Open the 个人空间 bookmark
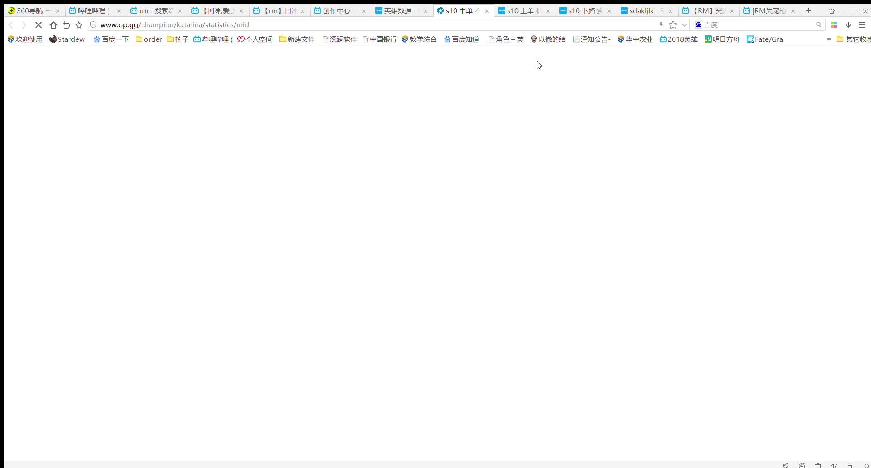This screenshot has width=871, height=468. point(255,39)
